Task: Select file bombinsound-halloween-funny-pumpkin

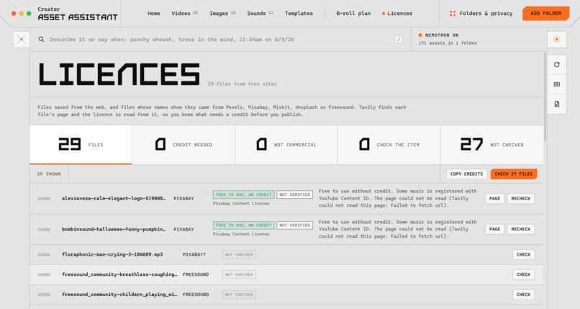Action: (114, 229)
